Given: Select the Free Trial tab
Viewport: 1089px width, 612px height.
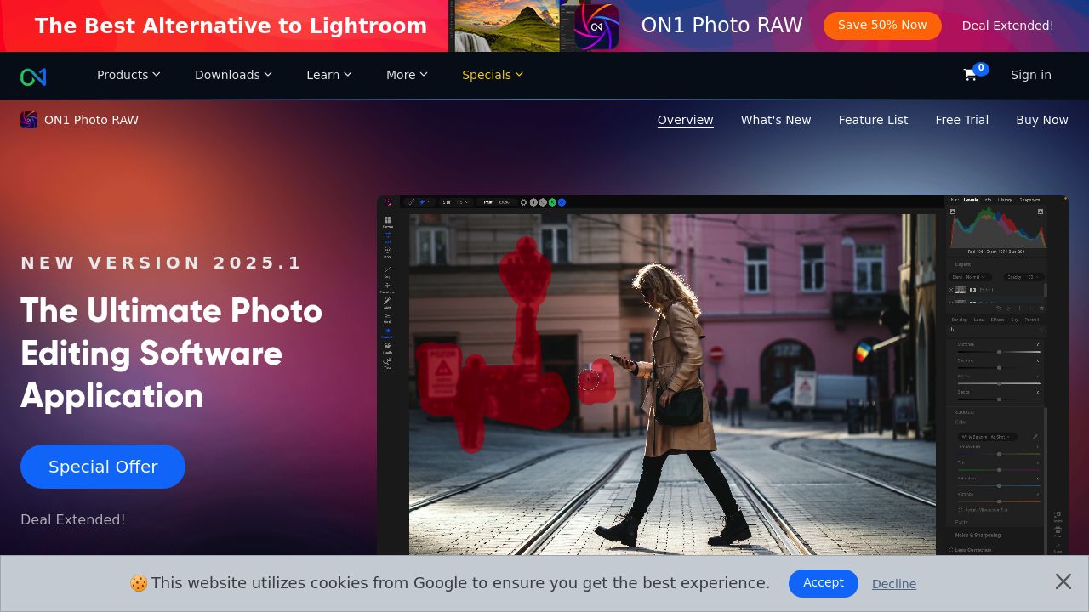Looking at the screenshot, I should pos(962,120).
